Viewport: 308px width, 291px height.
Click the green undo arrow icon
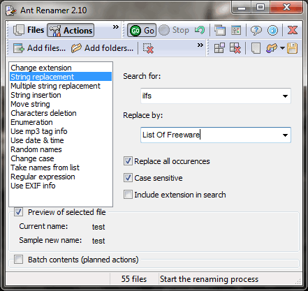pyautogui.click(x=199, y=30)
